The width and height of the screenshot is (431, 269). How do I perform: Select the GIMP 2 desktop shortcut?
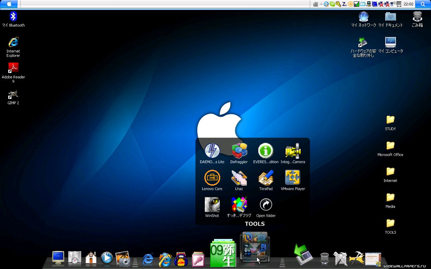point(13,97)
